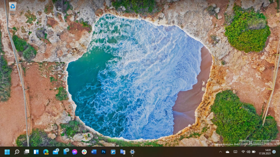280x157 pixels.
Task: Open the battery status tray icon
Action: pyautogui.click(x=254, y=152)
